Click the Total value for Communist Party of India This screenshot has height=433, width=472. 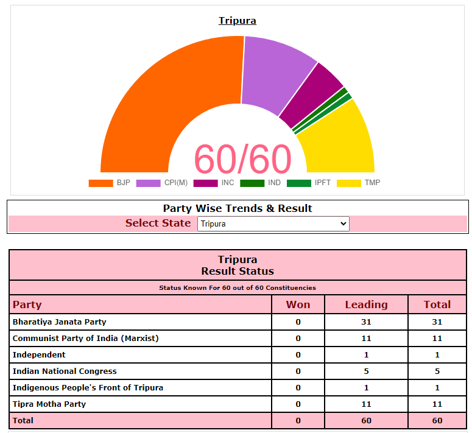(437, 338)
